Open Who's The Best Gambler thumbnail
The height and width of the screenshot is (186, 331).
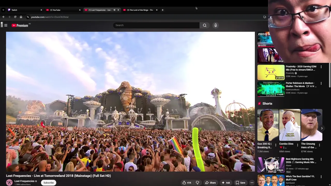pyautogui.click(x=271, y=180)
